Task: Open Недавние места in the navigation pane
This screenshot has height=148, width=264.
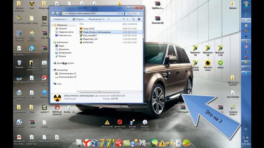Action: click(x=66, y=32)
